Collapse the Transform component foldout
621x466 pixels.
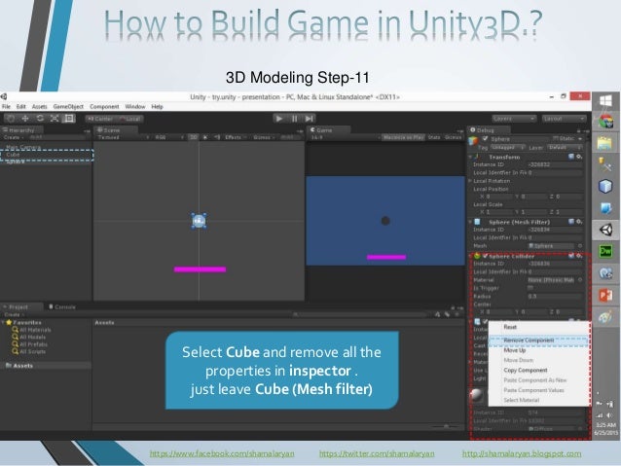[470, 157]
